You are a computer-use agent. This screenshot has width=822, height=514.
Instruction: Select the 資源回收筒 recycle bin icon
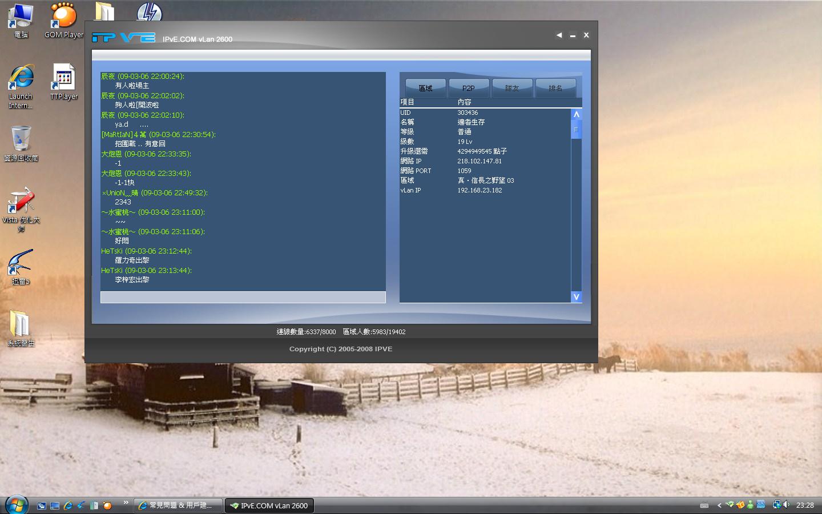click(x=21, y=143)
